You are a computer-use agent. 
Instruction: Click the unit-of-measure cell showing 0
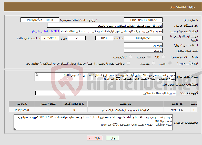tap(74, 110)
